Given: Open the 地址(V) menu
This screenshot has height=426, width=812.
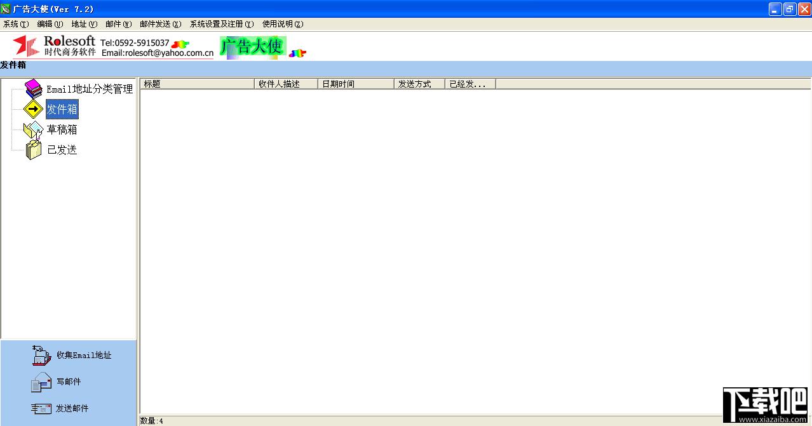Looking at the screenshot, I should pyautogui.click(x=85, y=24).
